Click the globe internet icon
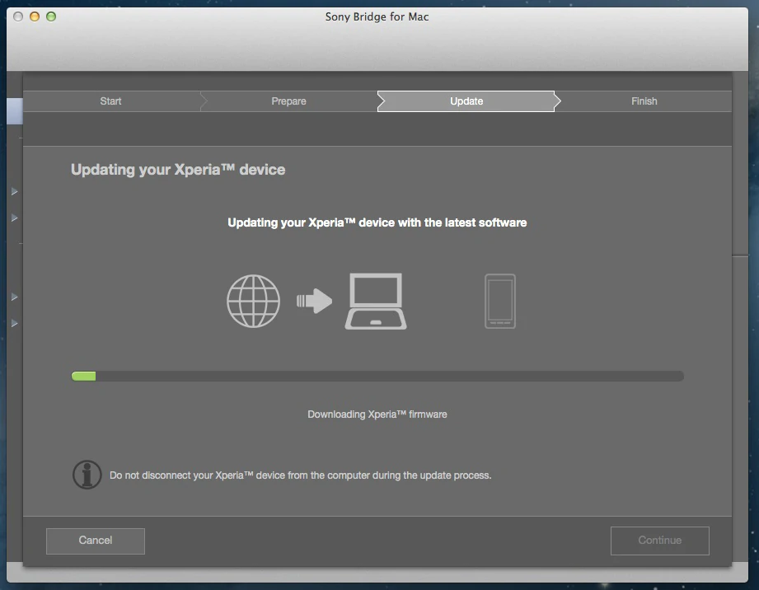This screenshot has height=590, width=759. pyautogui.click(x=253, y=301)
